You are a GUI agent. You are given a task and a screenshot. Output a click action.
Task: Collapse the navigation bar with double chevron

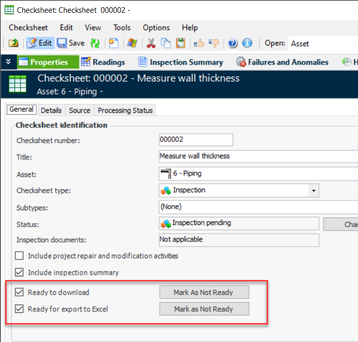(x=8, y=62)
